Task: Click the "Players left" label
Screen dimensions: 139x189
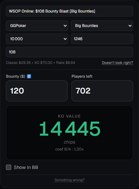Action: click(x=82, y=76)
